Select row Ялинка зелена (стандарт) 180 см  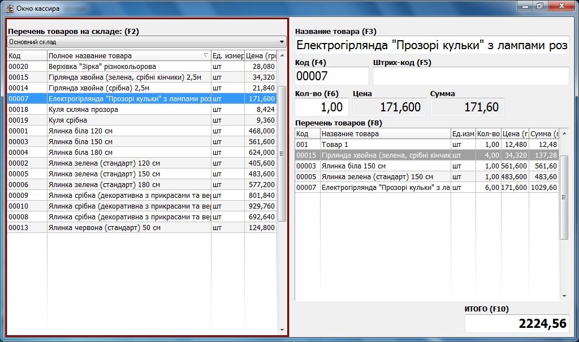[x=142, y=184]
